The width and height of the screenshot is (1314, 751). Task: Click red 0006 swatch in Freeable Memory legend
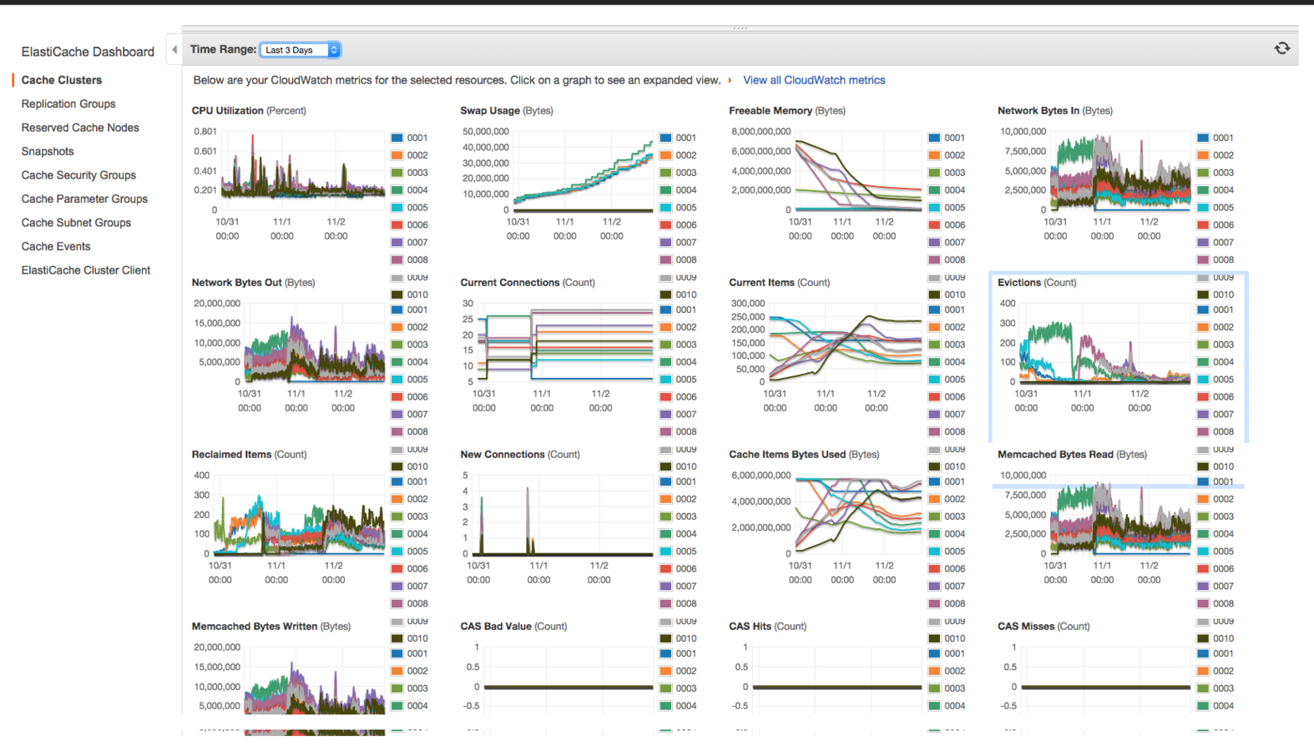click(x=935, y=225)
